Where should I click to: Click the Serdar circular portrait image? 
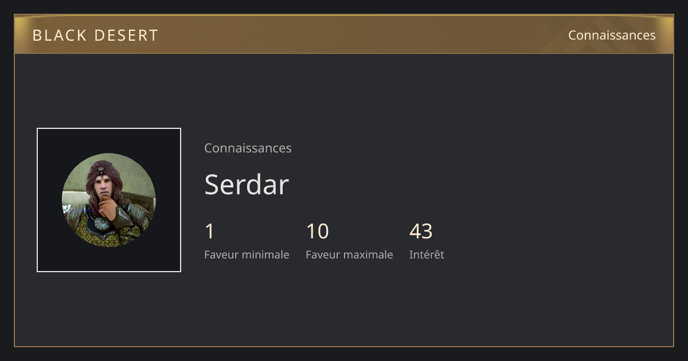tap(109, 200)
